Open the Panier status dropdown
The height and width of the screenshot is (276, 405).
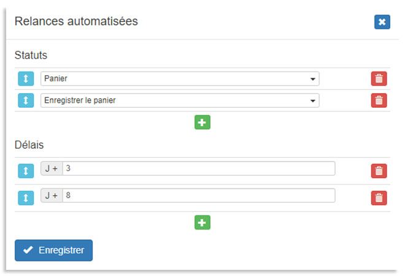point(179,79)
